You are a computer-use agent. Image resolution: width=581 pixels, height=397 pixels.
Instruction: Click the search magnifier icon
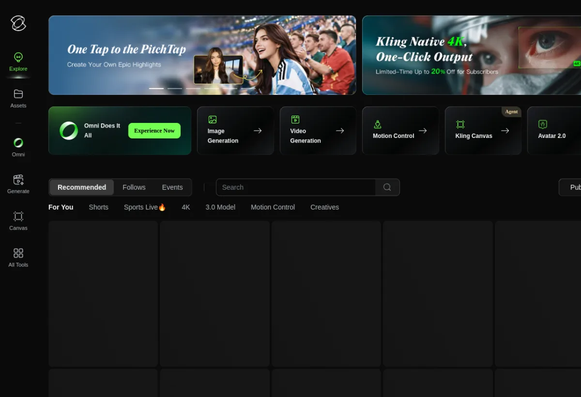[x=387, y=187]
